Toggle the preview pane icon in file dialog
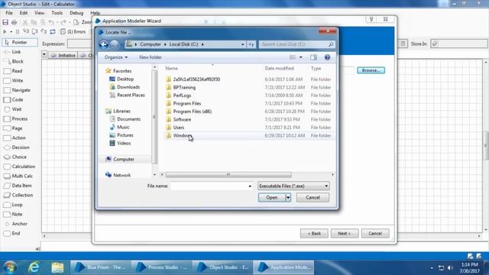Screen dimensions: 489x275 click(x=313, y=57)
